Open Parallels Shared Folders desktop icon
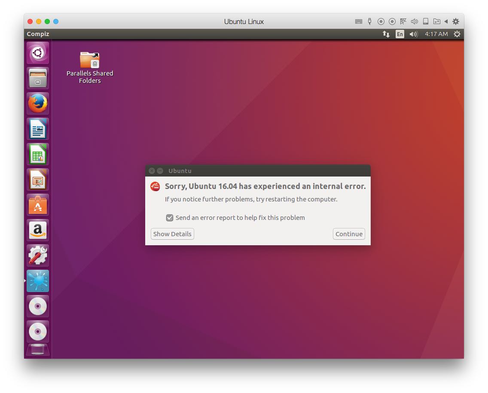This screenshot has width=488, height=393. (x=90, y=68)
